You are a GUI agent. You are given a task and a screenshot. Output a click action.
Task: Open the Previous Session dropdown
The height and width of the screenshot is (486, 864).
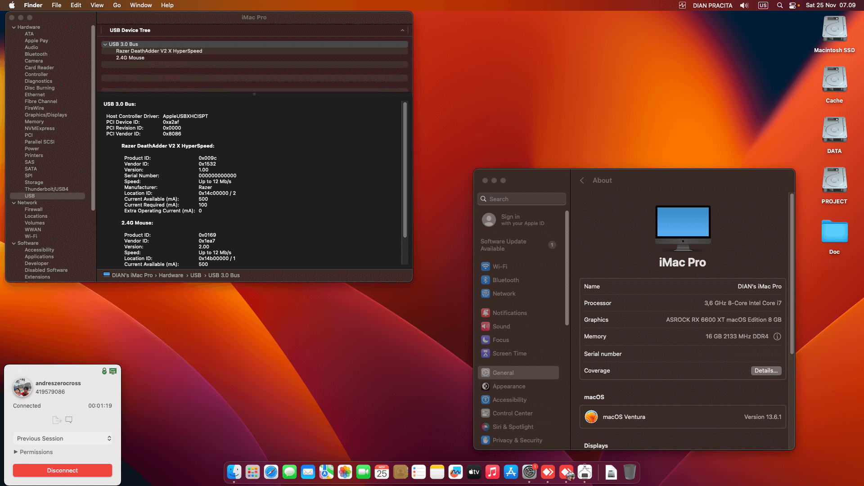(63, 438)
